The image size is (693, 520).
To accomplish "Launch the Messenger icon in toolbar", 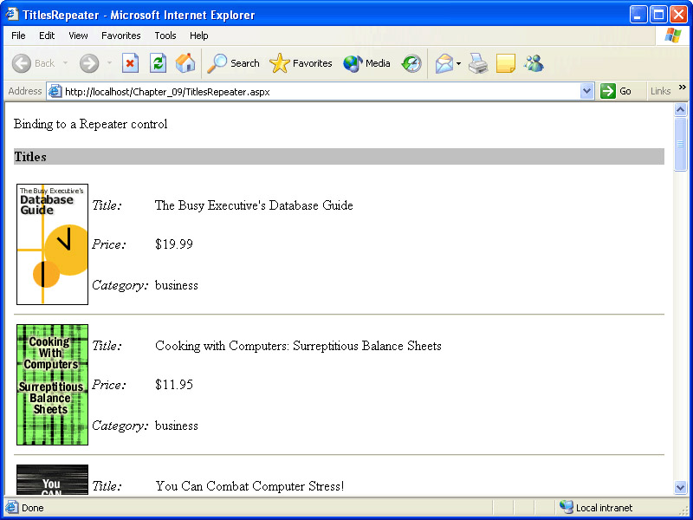I will coord(534,63).
